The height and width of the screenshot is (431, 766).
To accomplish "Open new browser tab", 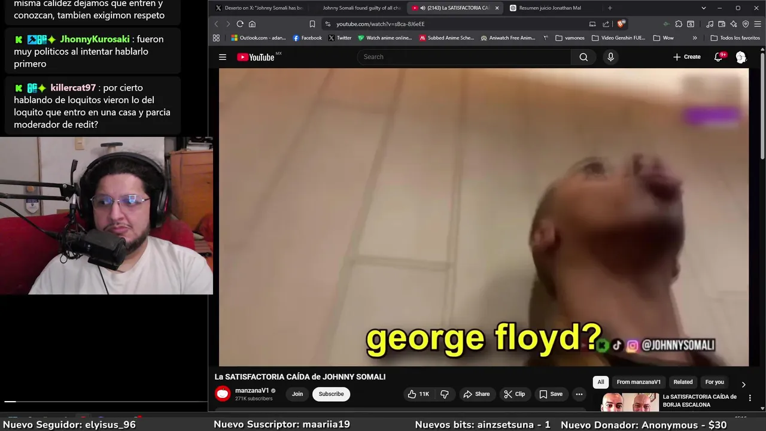I will 610,8.
